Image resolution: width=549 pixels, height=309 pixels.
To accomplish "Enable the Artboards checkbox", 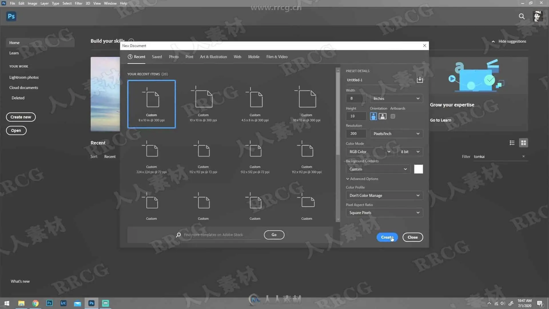I will 393,116.
